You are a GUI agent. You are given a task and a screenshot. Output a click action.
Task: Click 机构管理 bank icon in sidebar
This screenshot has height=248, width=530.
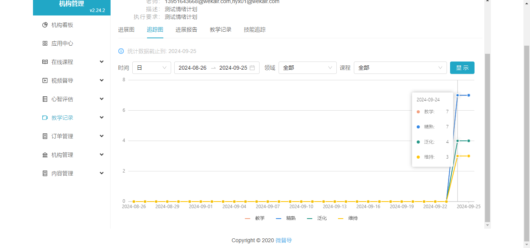(x=45, y=155)
